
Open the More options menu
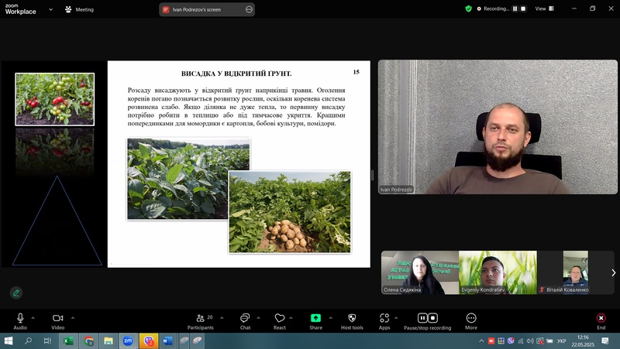[471, 318]
